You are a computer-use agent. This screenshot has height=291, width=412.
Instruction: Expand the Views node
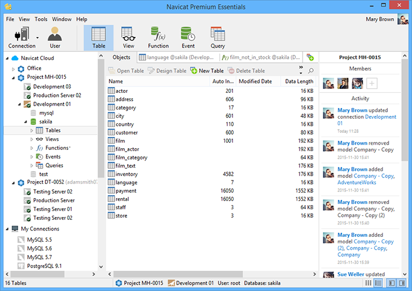coord(32,139)
